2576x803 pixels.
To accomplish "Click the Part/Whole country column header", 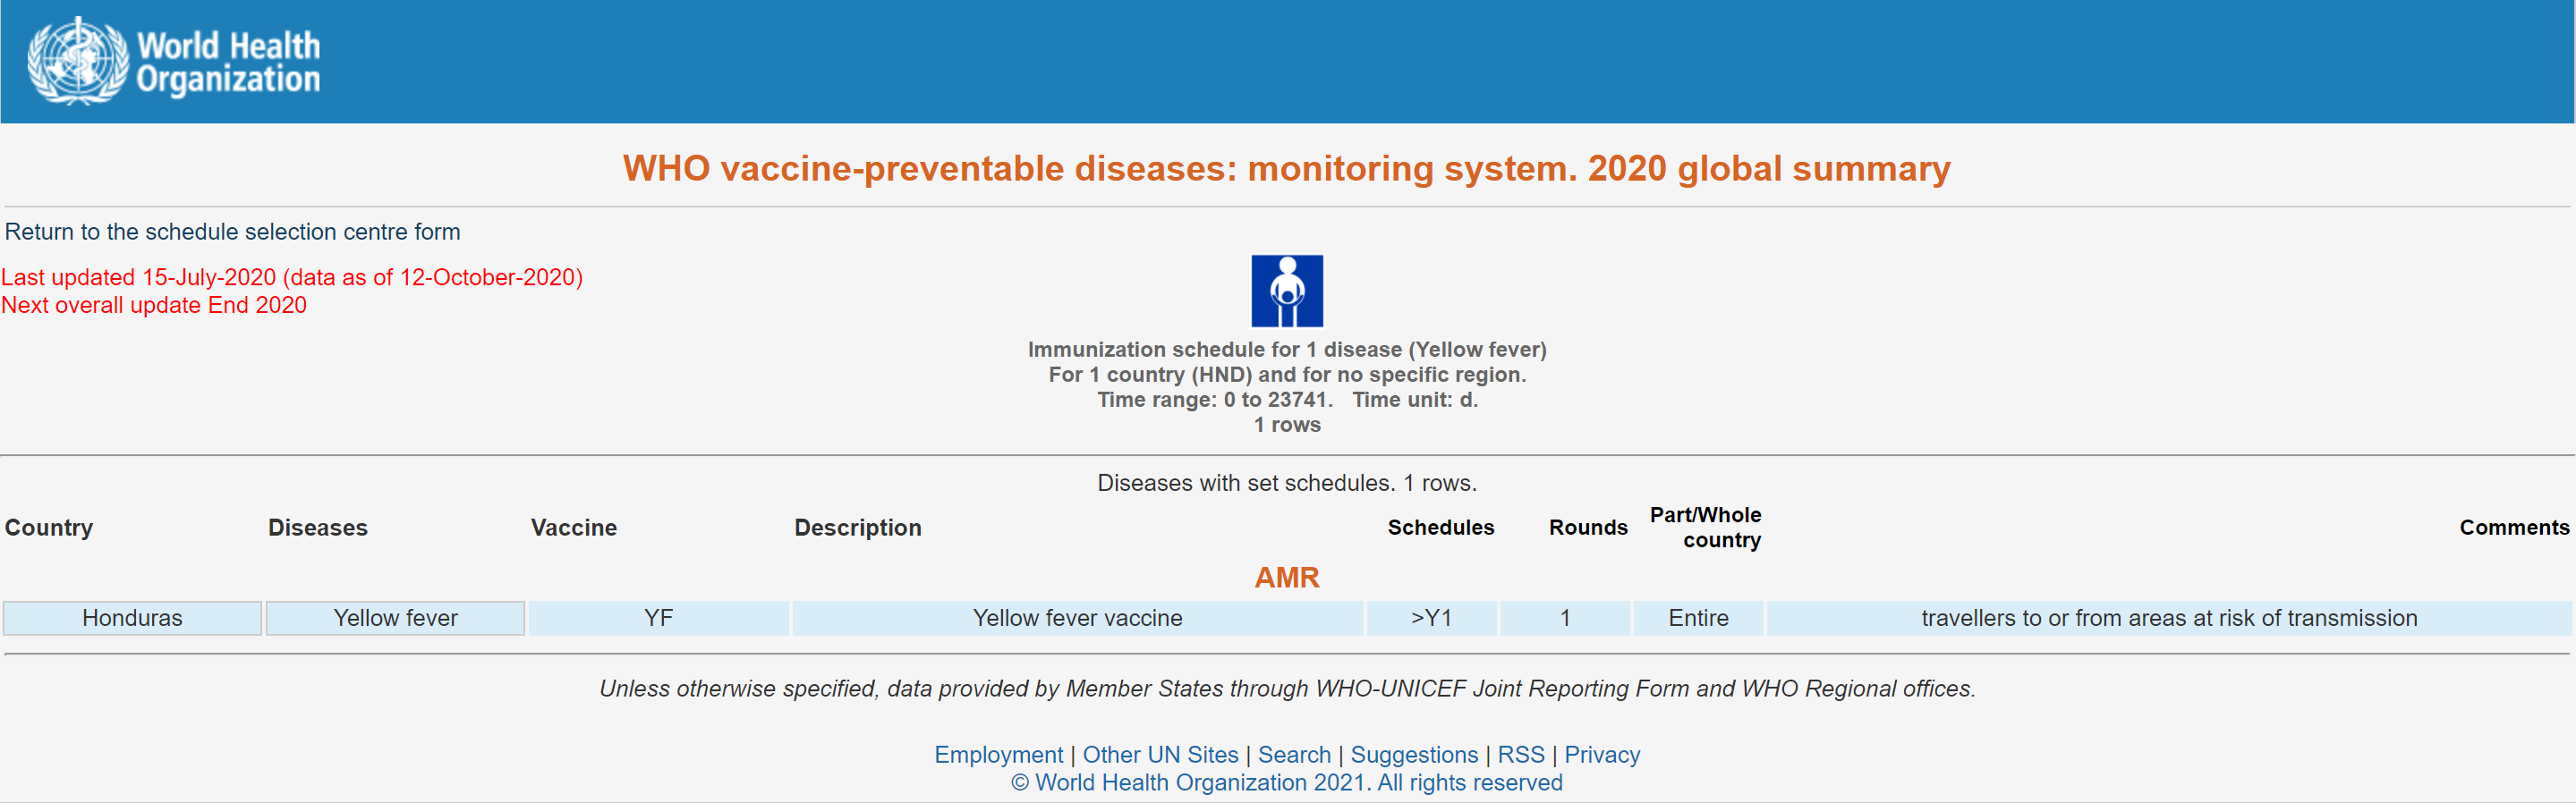I will coord(1705,527).
